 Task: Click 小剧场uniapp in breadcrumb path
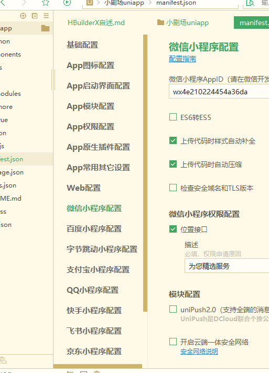(124, 3)
